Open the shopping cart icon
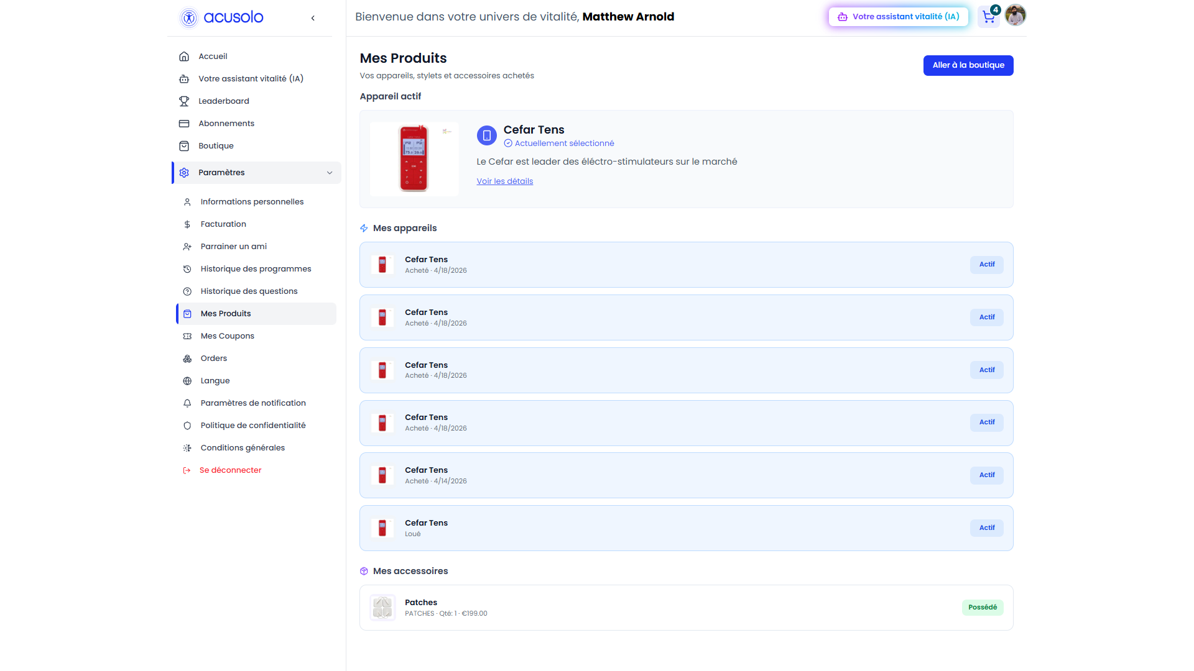Screen dimensions: 1194x671 pos(988,17)
